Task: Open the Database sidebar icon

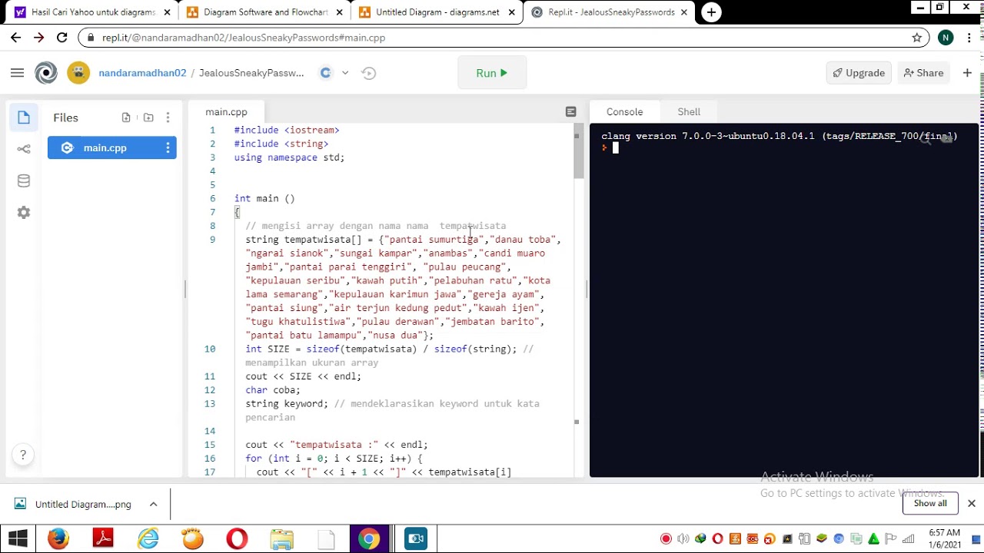Action: click(24, 180)
